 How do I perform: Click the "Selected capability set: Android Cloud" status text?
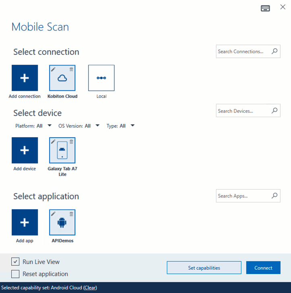pos(42,288)
